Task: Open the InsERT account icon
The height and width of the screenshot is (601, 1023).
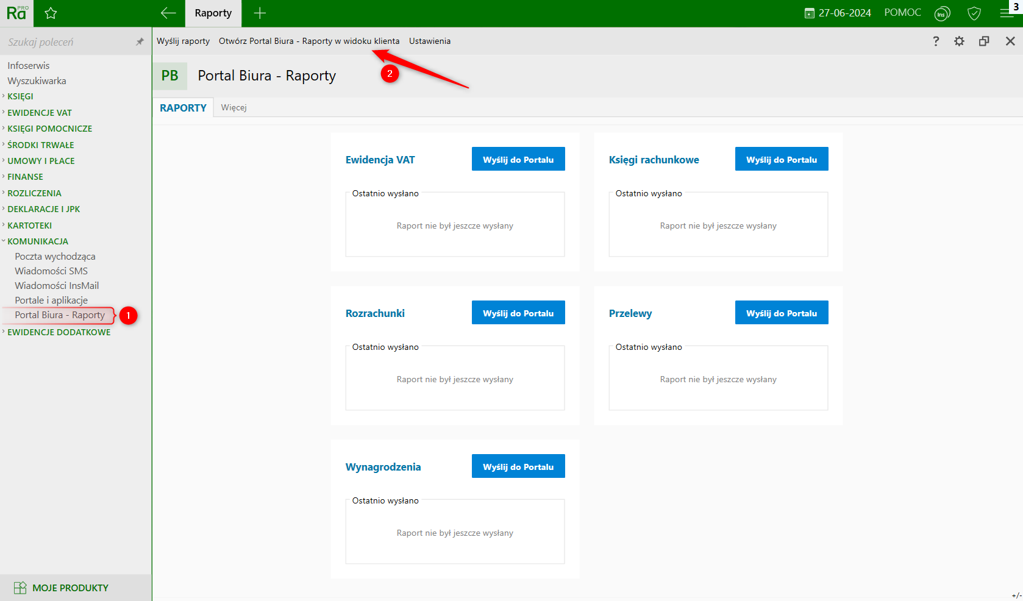Action: (942, 13)
